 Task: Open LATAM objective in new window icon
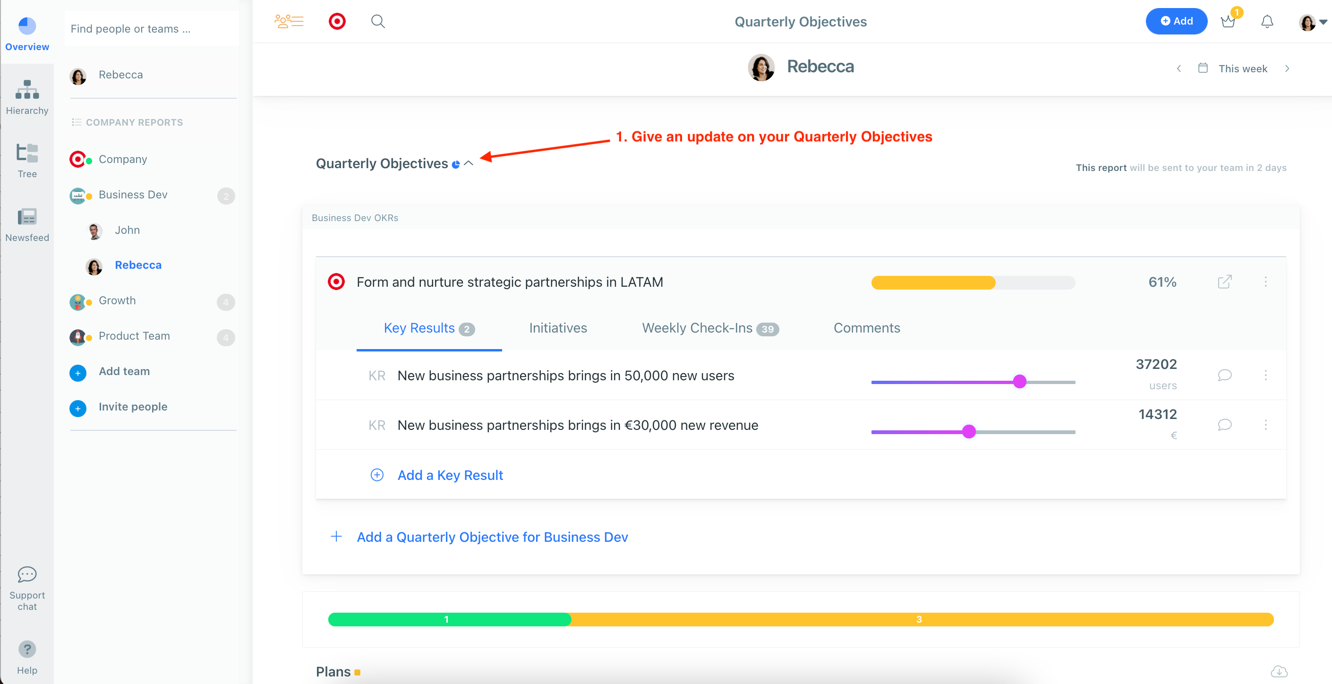click(1224, 282)
